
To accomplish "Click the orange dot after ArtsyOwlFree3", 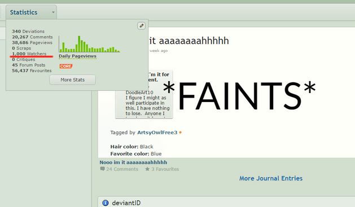I will [180, 133].
